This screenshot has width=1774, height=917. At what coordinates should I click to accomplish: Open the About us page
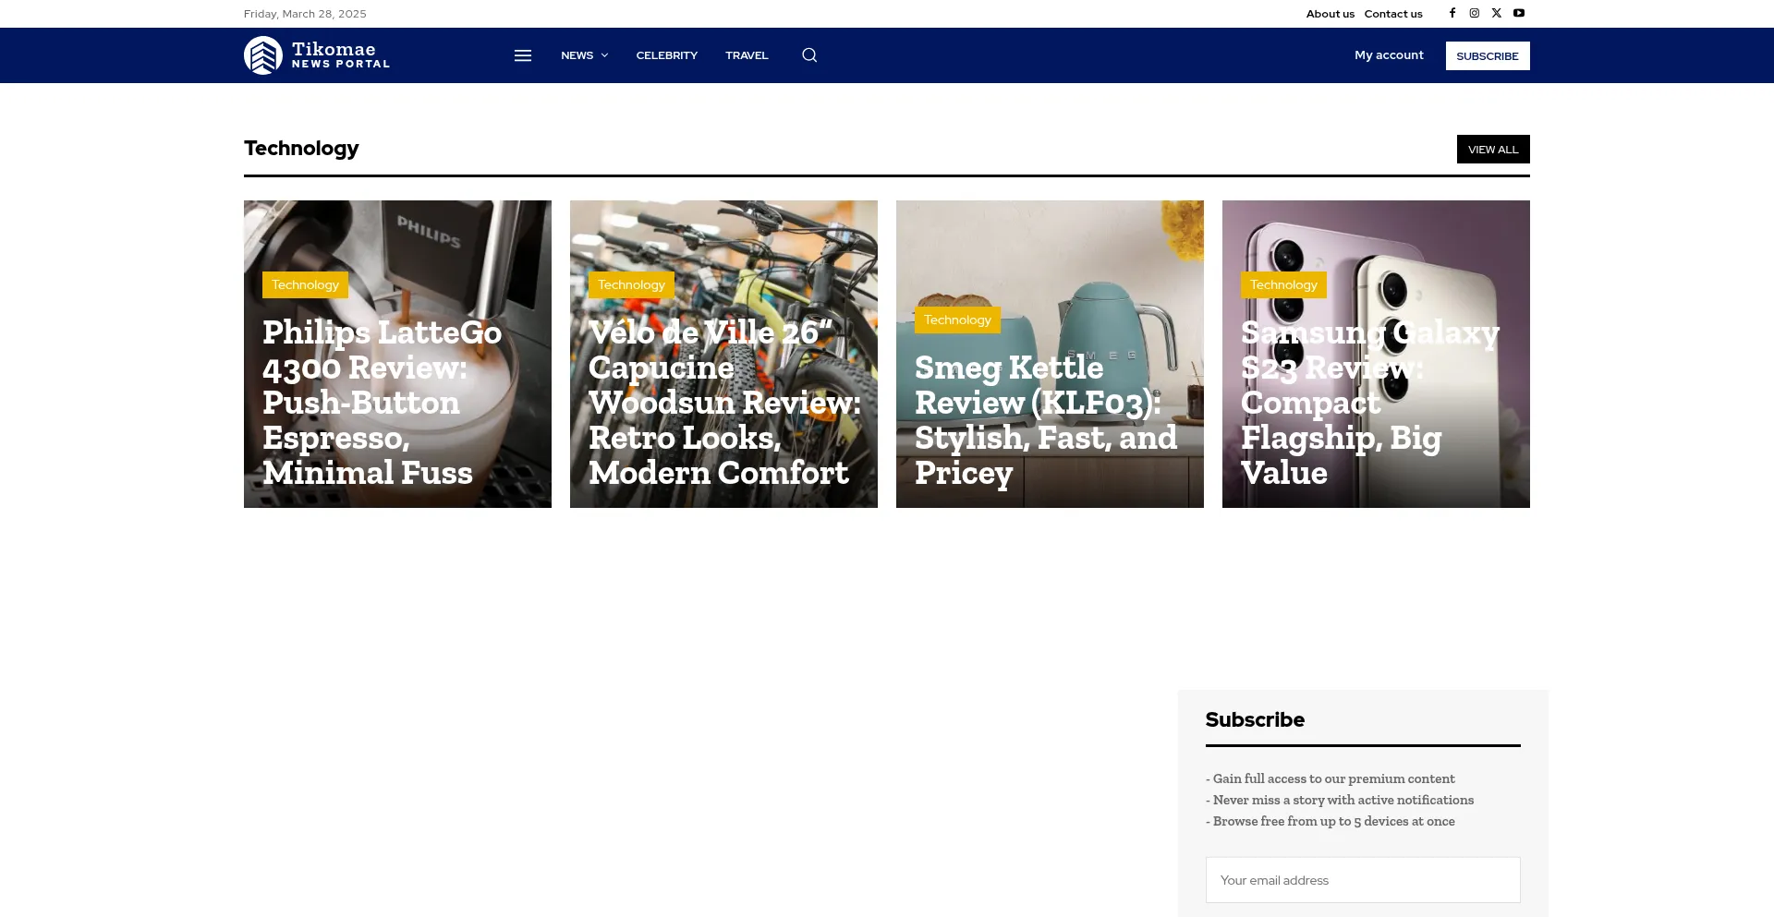[1330, 14]
